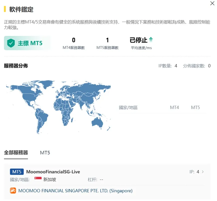217x201 pixels.
Task: Switch to the MT5 tab
Action: 45,153
